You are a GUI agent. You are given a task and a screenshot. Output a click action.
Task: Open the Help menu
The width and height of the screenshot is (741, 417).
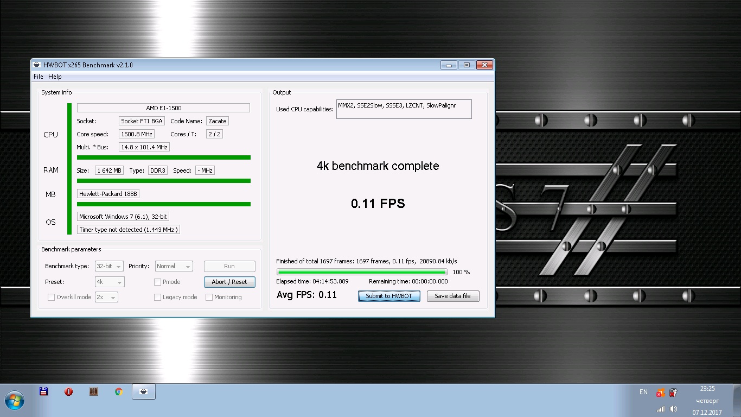(x=55, y=77)
